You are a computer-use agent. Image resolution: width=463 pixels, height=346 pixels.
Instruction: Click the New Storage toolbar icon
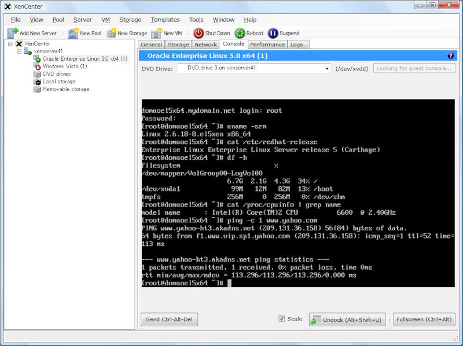pyautogui.click(x=112, y=33)
